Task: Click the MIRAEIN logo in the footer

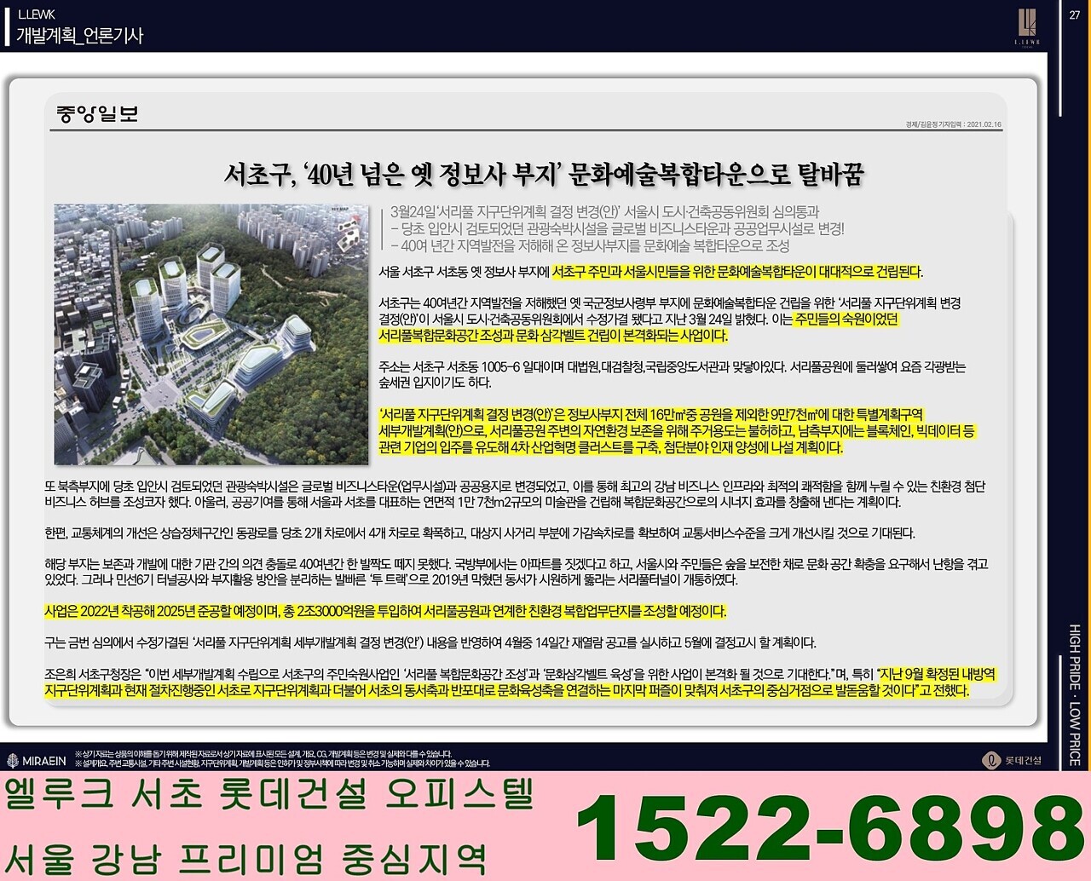Action: (37, 760)
